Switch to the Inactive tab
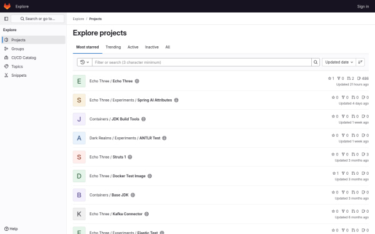The width and height of the screenshot is (375, 234). pyautogui.click(x=152, y=47)
